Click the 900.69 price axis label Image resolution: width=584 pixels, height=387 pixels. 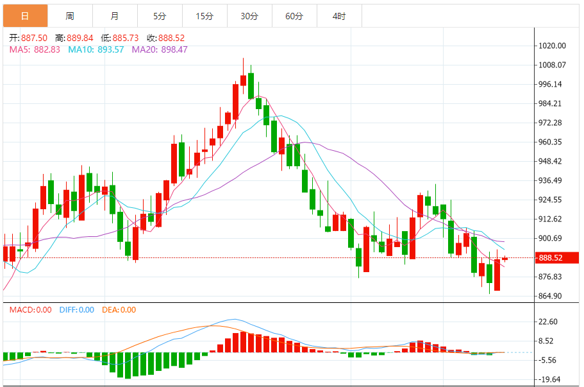(550, 238)
